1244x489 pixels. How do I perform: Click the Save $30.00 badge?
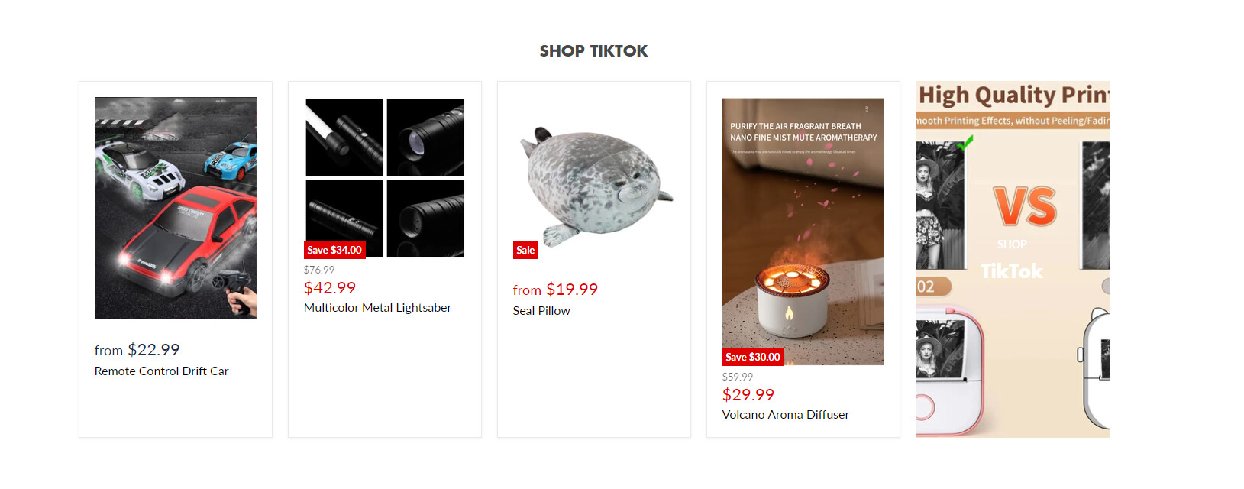click(x=753, y=357)
